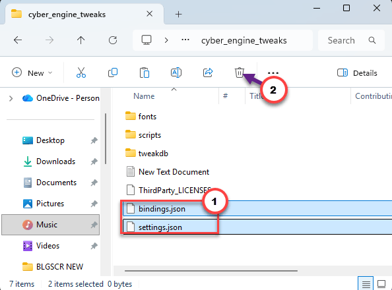The image size is (392, 290).
Task: Click the Share icon in toolbar
Action: pos(208,72)
